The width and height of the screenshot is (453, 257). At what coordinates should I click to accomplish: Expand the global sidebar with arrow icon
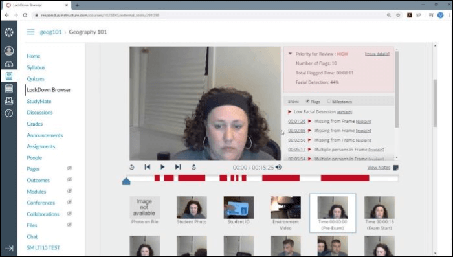coord(9,249)
